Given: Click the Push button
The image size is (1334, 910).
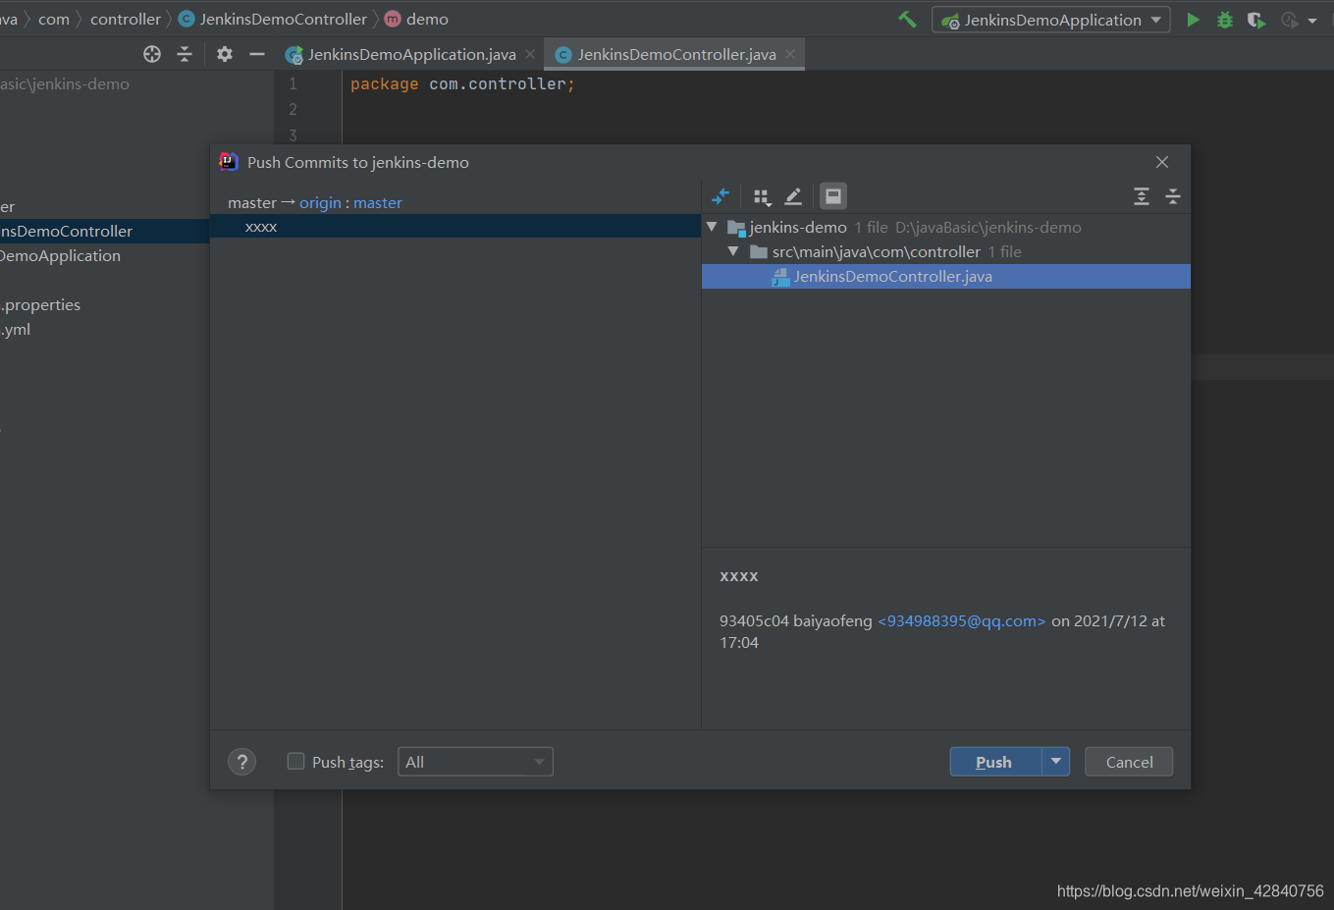Looking at the screenshot, I should click(995, 762).
